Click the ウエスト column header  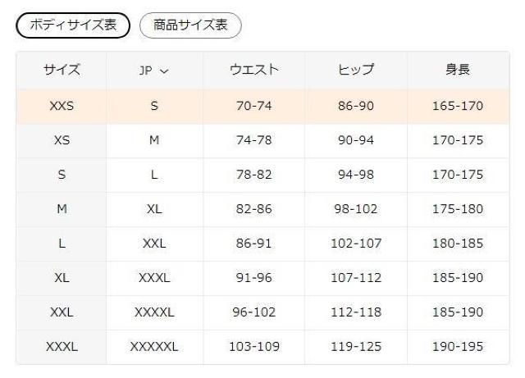253,71
